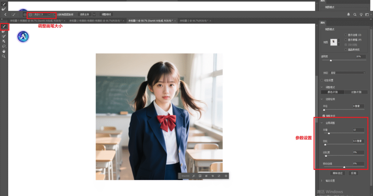The image size is (373, 196).
Task: Open the StartAI bar settings gear
Action: 226,176
